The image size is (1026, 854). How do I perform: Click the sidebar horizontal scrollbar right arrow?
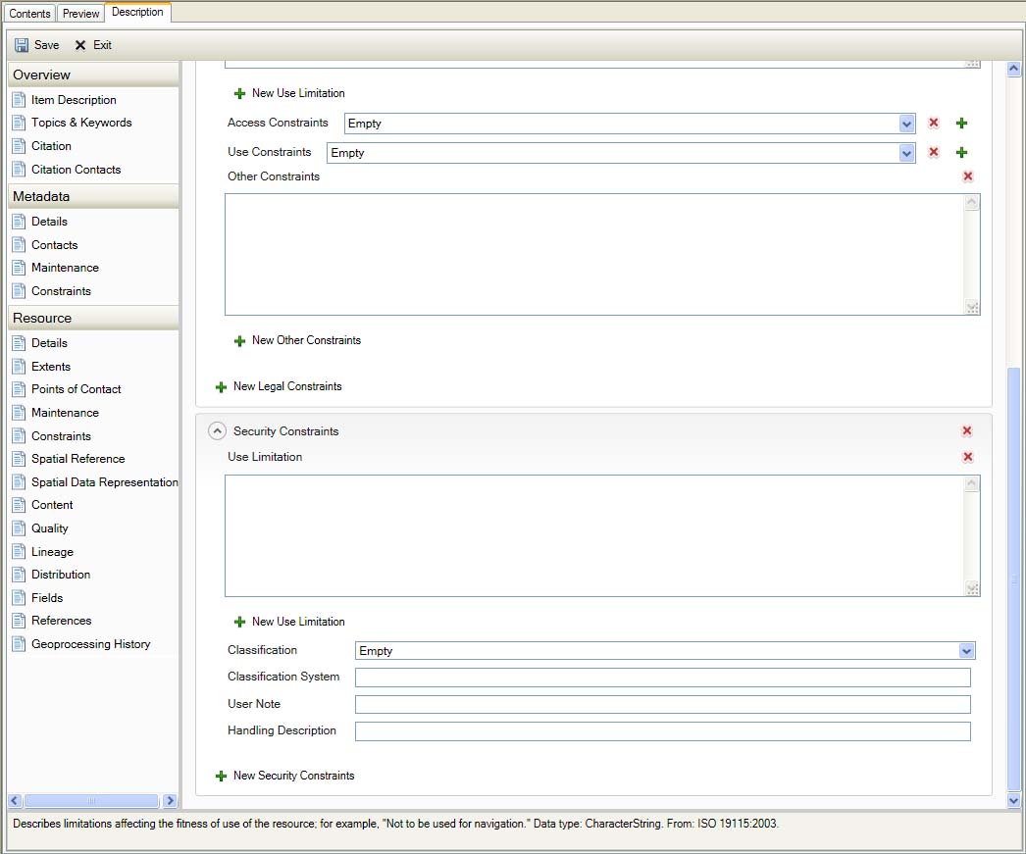coord(170,801)
